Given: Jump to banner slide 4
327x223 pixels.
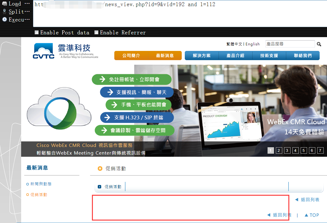Looking at the screenshot, I should pyautogui.click(x=295, y=150).
